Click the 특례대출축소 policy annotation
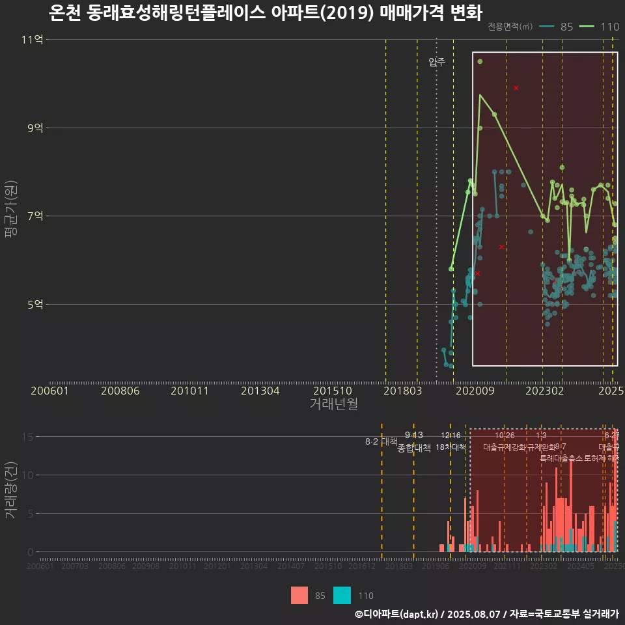The width and height of the screenshot is (625, 625). click(x=561, y=458)
